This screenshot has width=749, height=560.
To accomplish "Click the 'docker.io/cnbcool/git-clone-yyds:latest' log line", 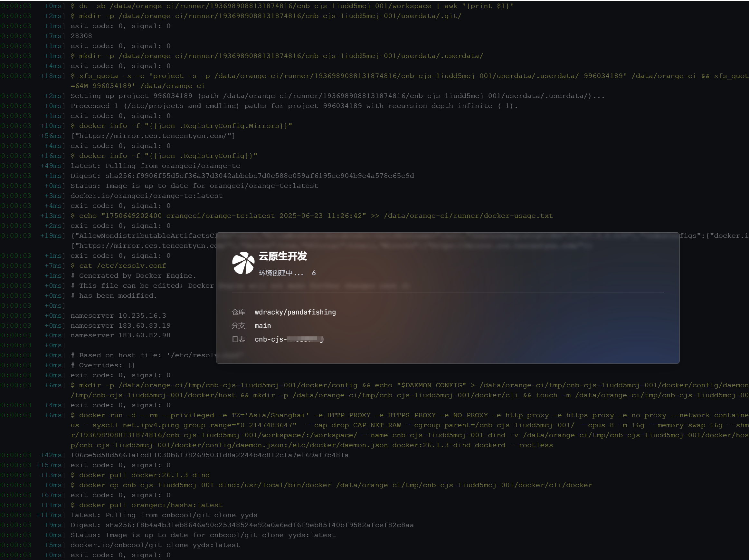I will [155, 545].
